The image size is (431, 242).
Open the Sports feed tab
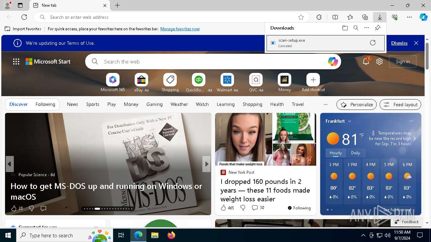[93, 104]
